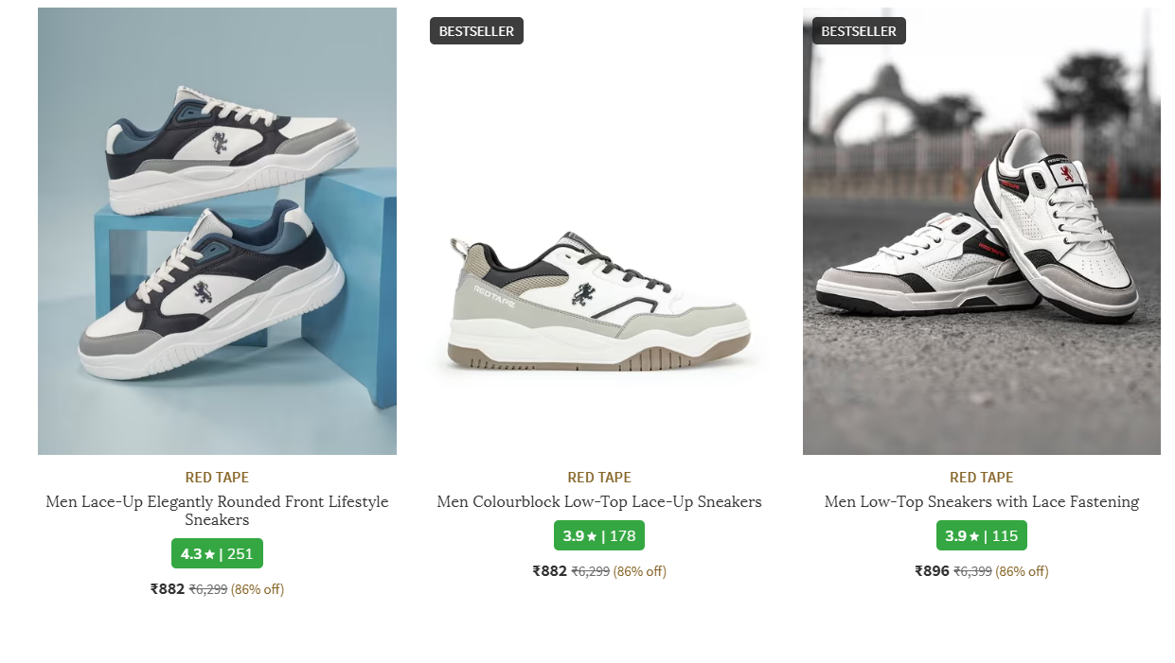
Task: Click RED TAPE brand above Lifestyle Sneakers
Action: pyautogui.click(x=217, y=478)
